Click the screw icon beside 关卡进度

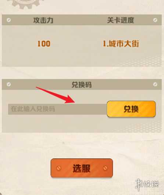[x=155, y=20]
